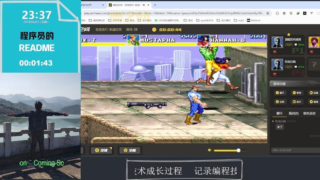Click the flame badge under P3 avatar
Viewport: 320px width, 180px height.
tap(275, 74)
